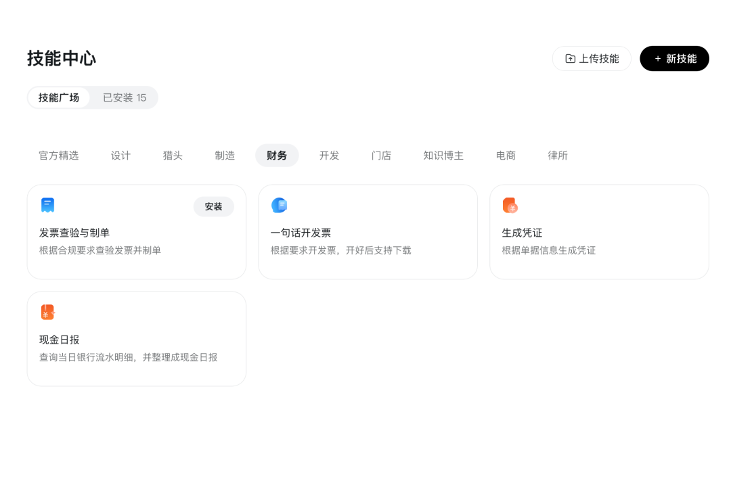Switch to the 猎头 category
The image size is (731, 487).
pyautogui.click(x=173, y=156)
